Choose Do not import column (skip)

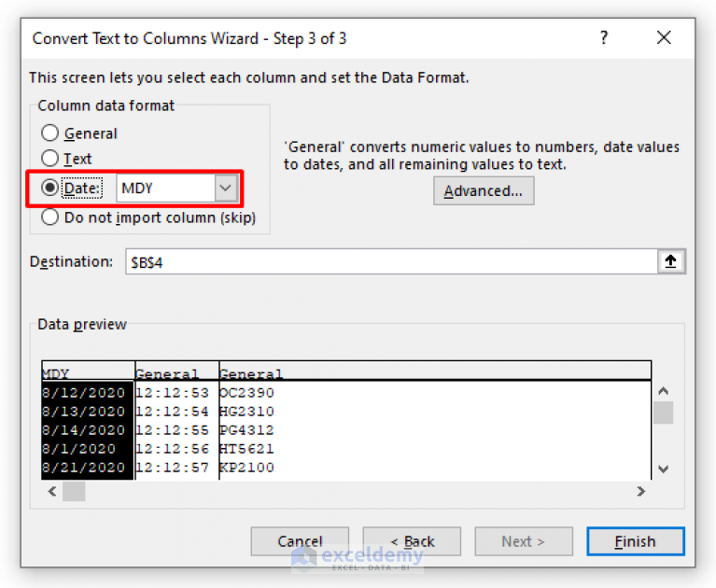49,217
